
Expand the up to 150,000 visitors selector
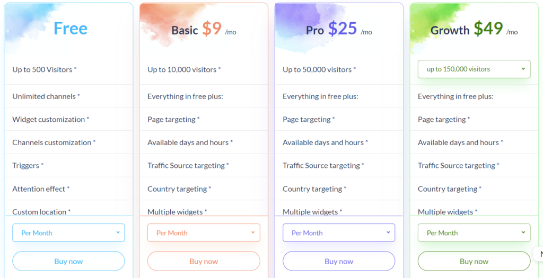tap(474, 69)
